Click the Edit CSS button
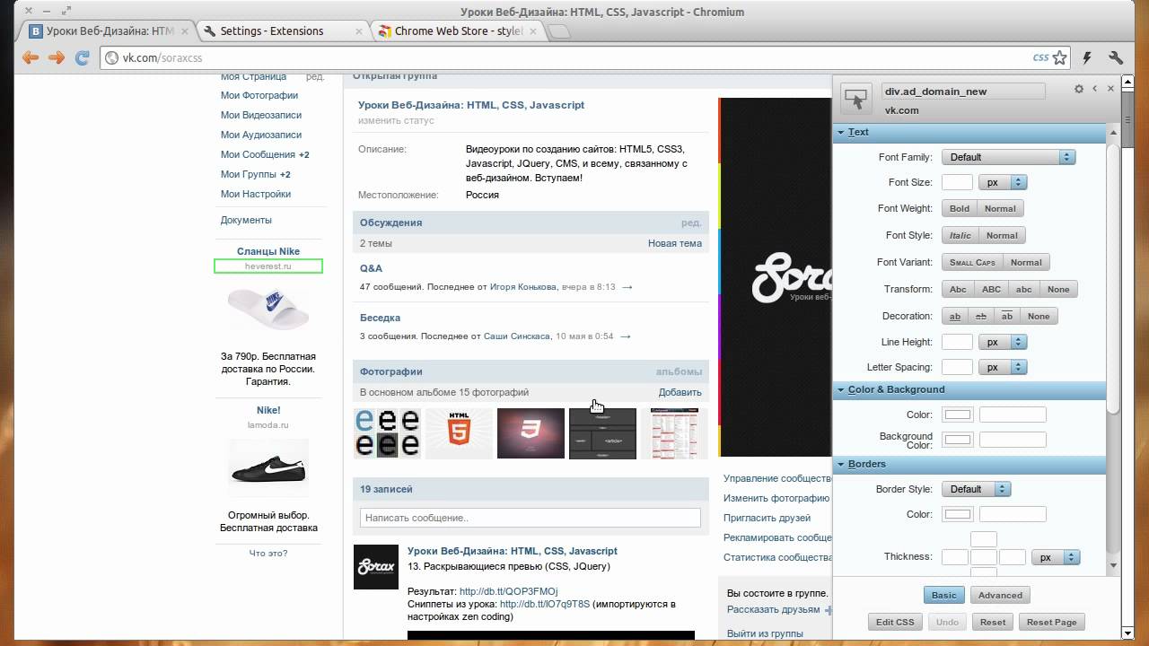 [x=895, y=622]
